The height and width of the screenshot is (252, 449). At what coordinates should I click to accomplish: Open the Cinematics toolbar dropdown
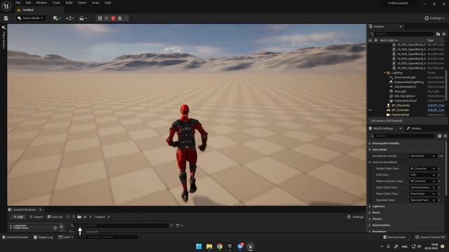click(83, 18)
